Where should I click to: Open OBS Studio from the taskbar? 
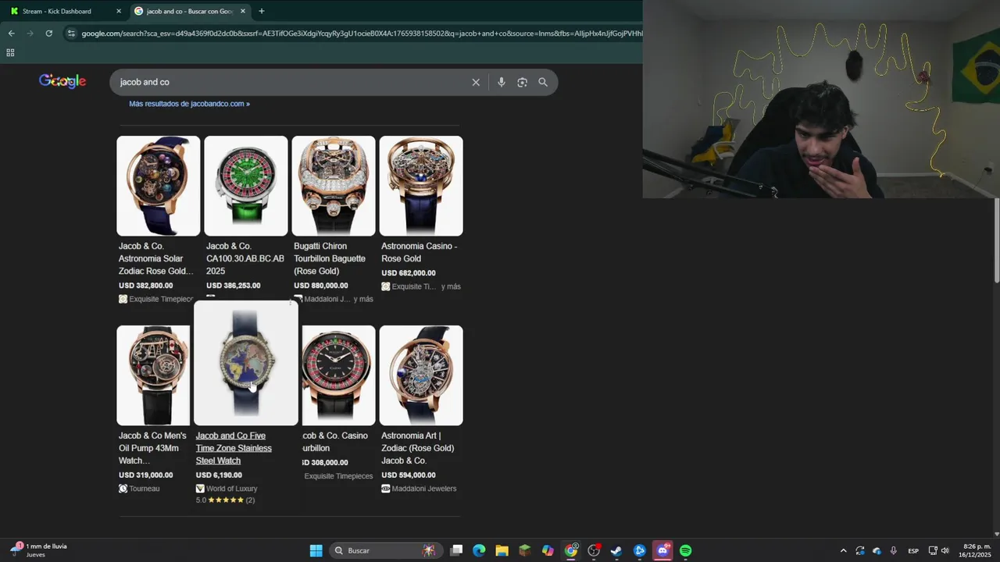click(x=594, y=550)
